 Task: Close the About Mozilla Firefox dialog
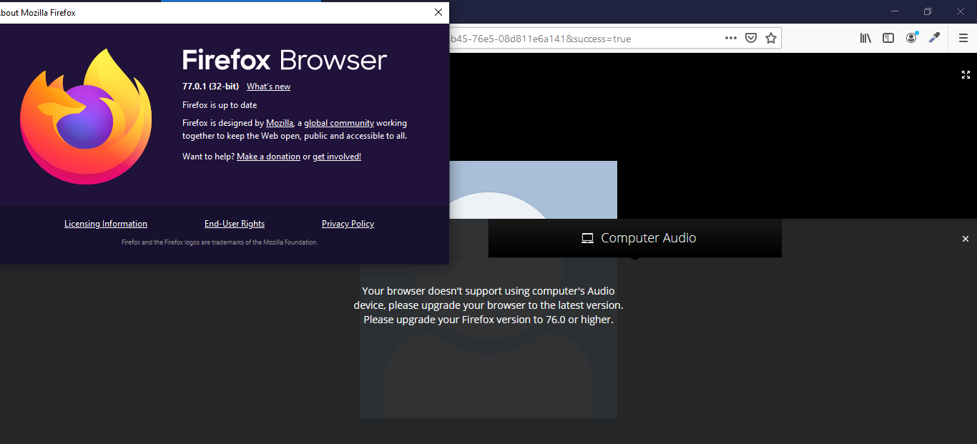click(438, 12)
